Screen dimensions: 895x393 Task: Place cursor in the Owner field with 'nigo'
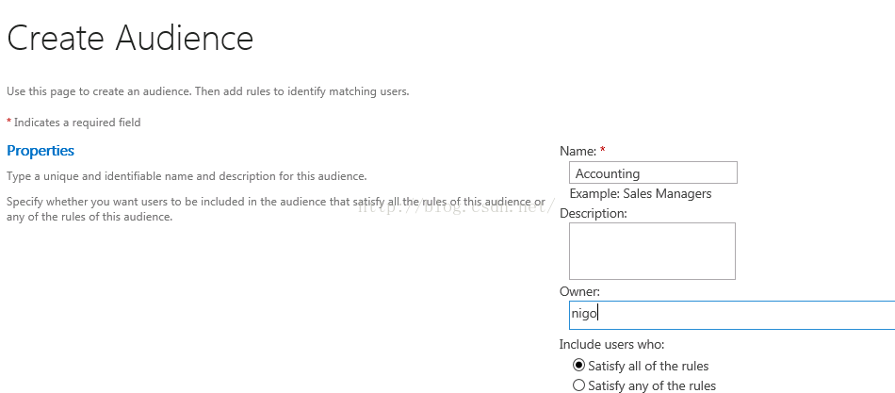coord(732,316)
